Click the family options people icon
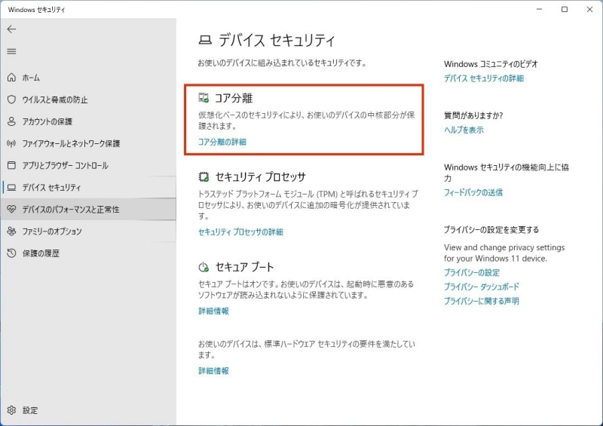This screenshot has width=603, height=426. click(x=11, y=231)
